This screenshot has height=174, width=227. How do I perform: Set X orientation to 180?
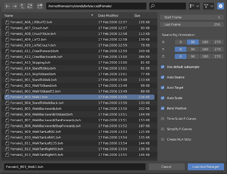pyautogui.click(x=205, y=42)
